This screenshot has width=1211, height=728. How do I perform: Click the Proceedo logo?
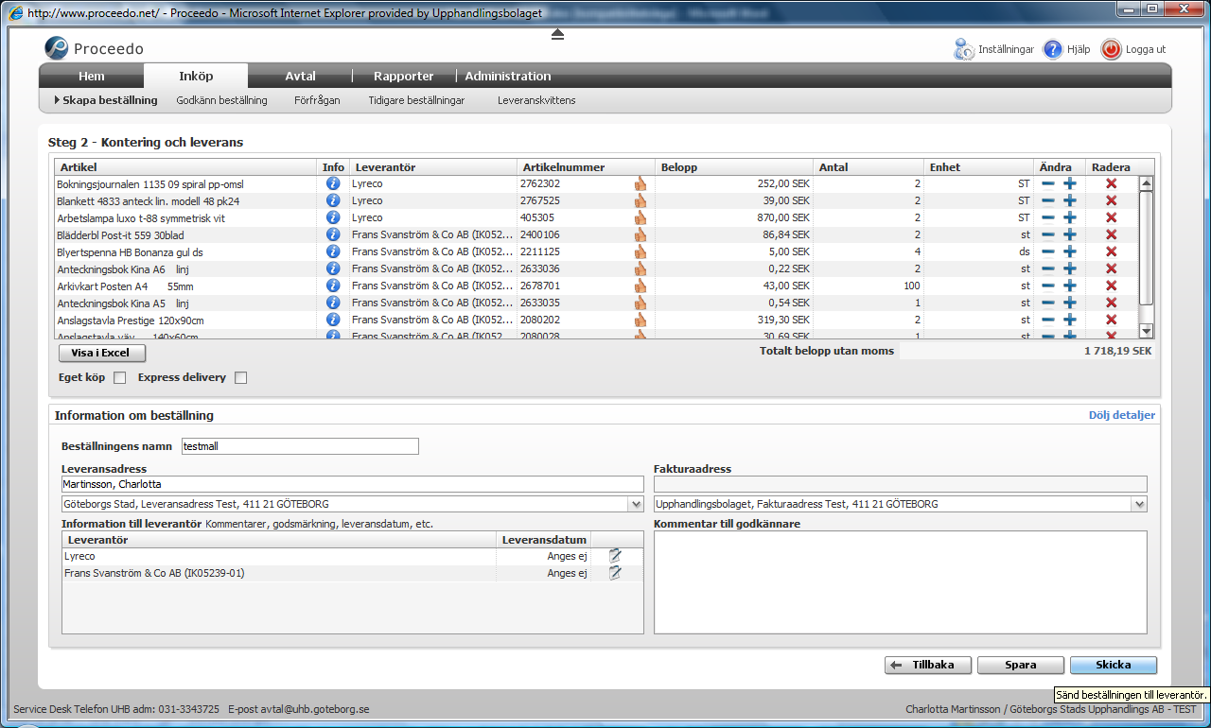(95, 48)
